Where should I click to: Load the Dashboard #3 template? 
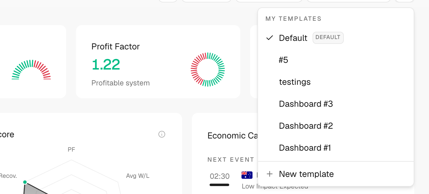coord(336,104)
